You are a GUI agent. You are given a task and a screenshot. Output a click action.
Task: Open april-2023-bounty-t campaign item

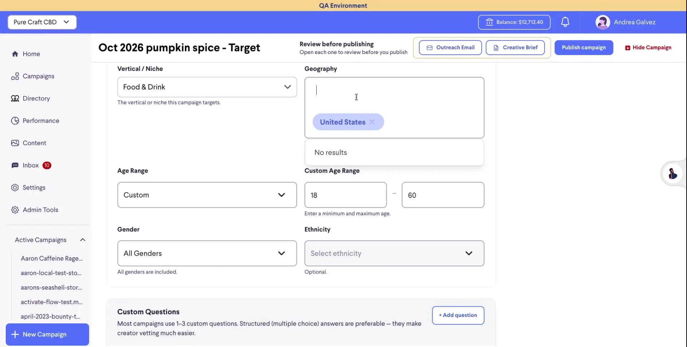click(x=50, y=317)
